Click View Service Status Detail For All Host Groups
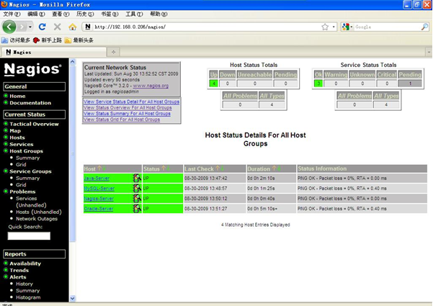This screenshot has width=433, height=306. coord(131,102)
